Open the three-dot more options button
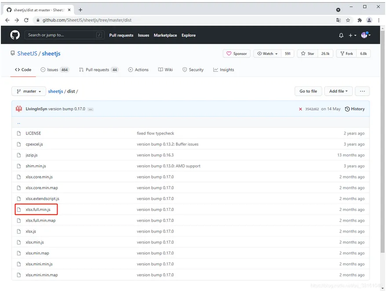Screen dimensions: 386x291 [x=362, y=91]
